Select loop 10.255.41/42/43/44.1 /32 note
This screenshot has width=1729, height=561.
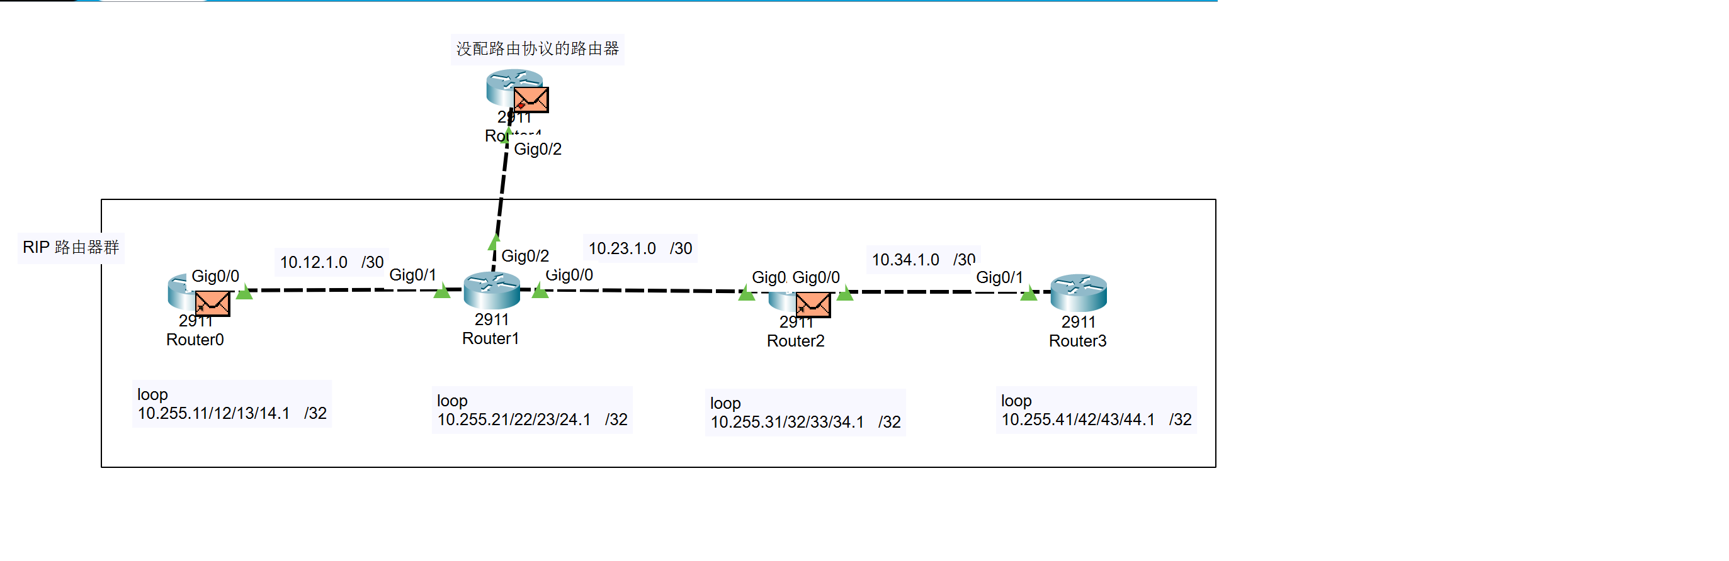point(1096,409)
